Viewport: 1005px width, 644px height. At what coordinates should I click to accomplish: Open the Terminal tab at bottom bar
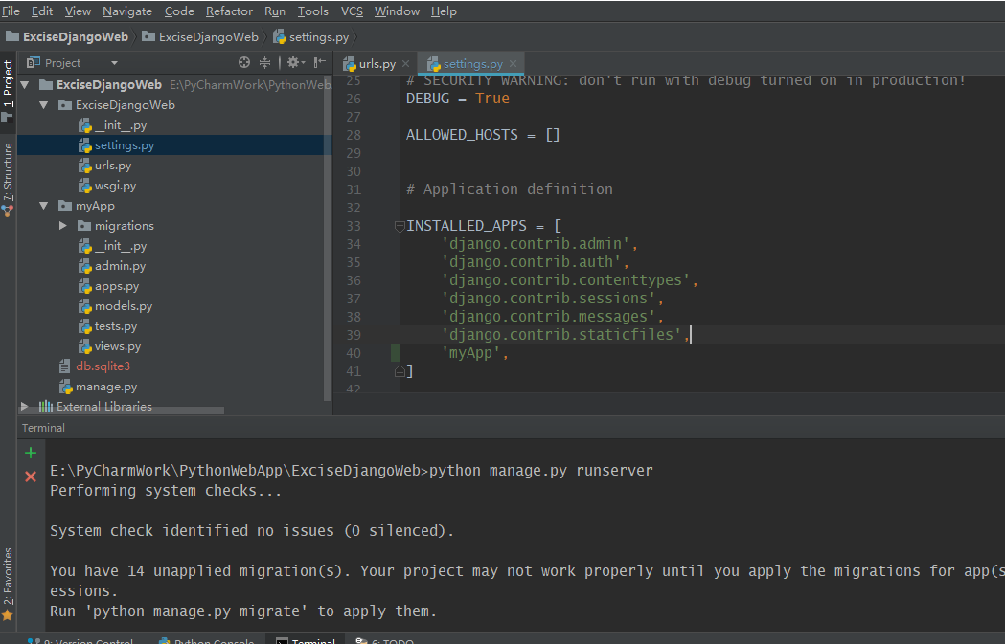click(306, 640)
